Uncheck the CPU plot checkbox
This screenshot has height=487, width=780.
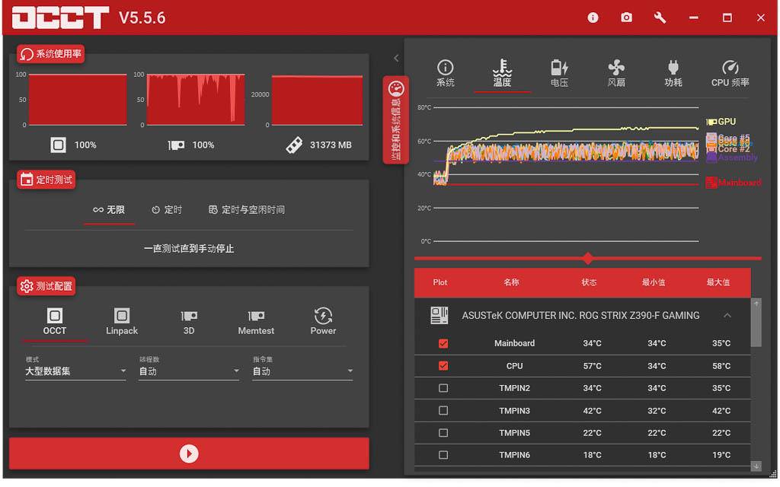[x=443, y=366]
